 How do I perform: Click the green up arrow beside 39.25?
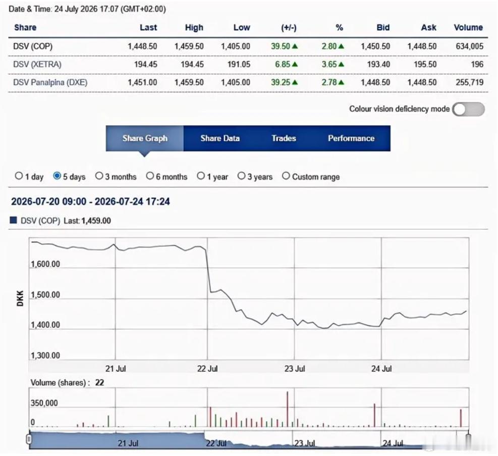(295, 83)
